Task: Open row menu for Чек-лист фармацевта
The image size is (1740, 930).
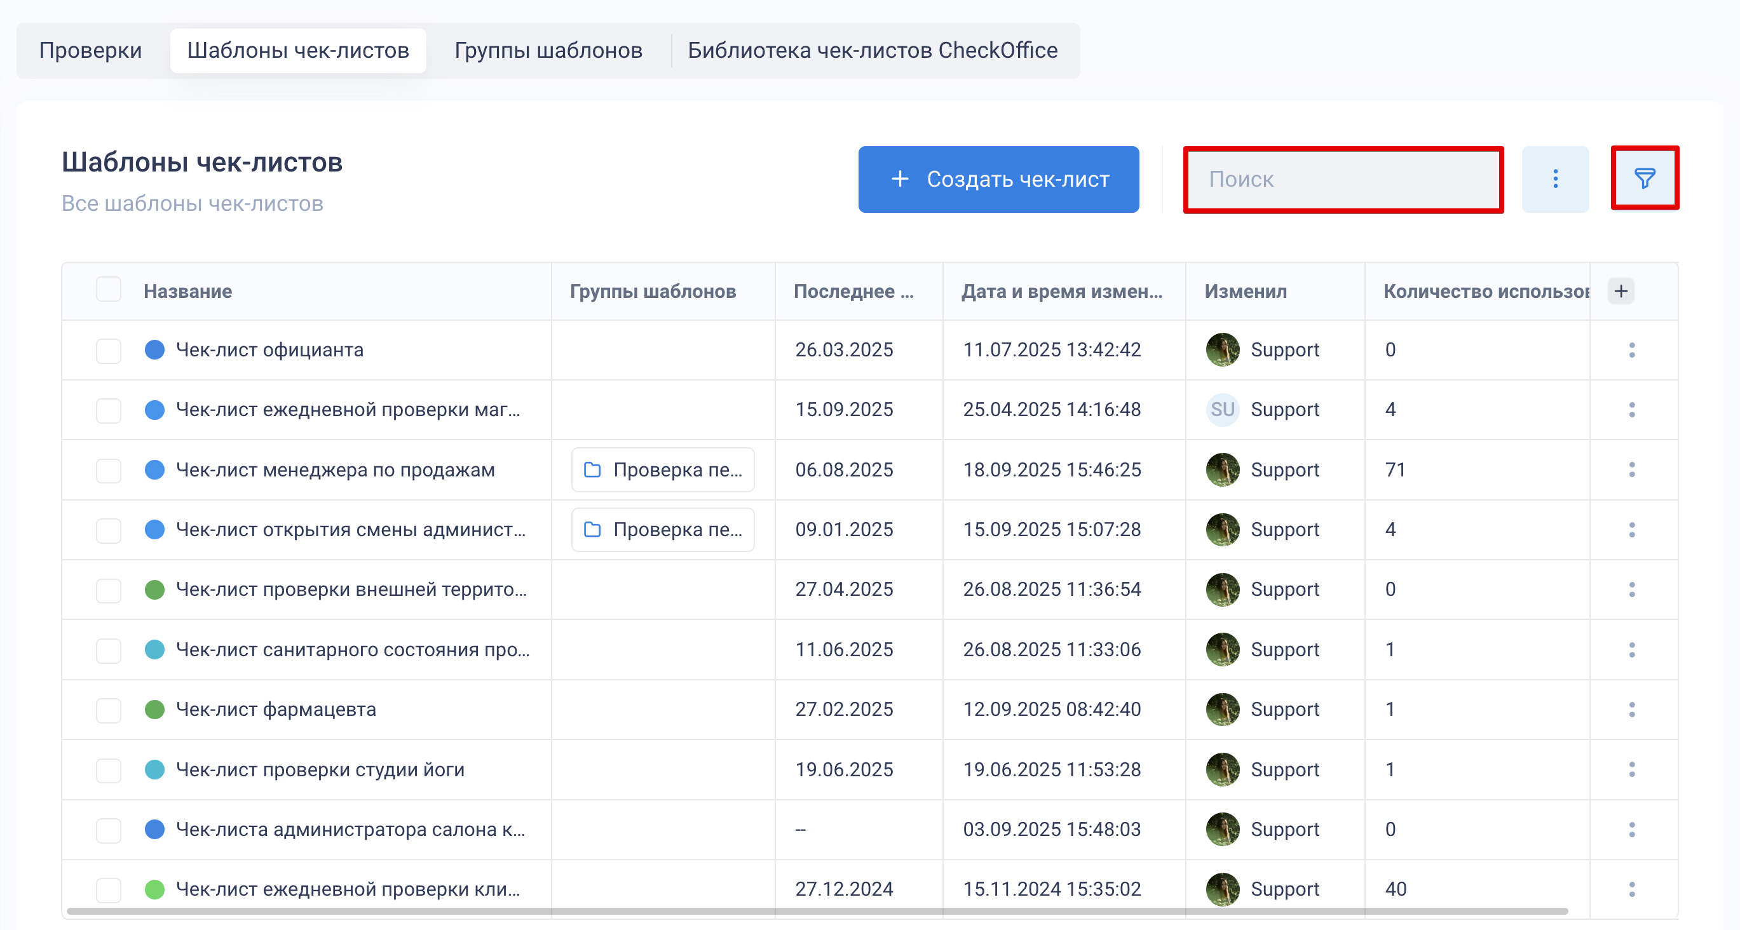Action: 1631,709
